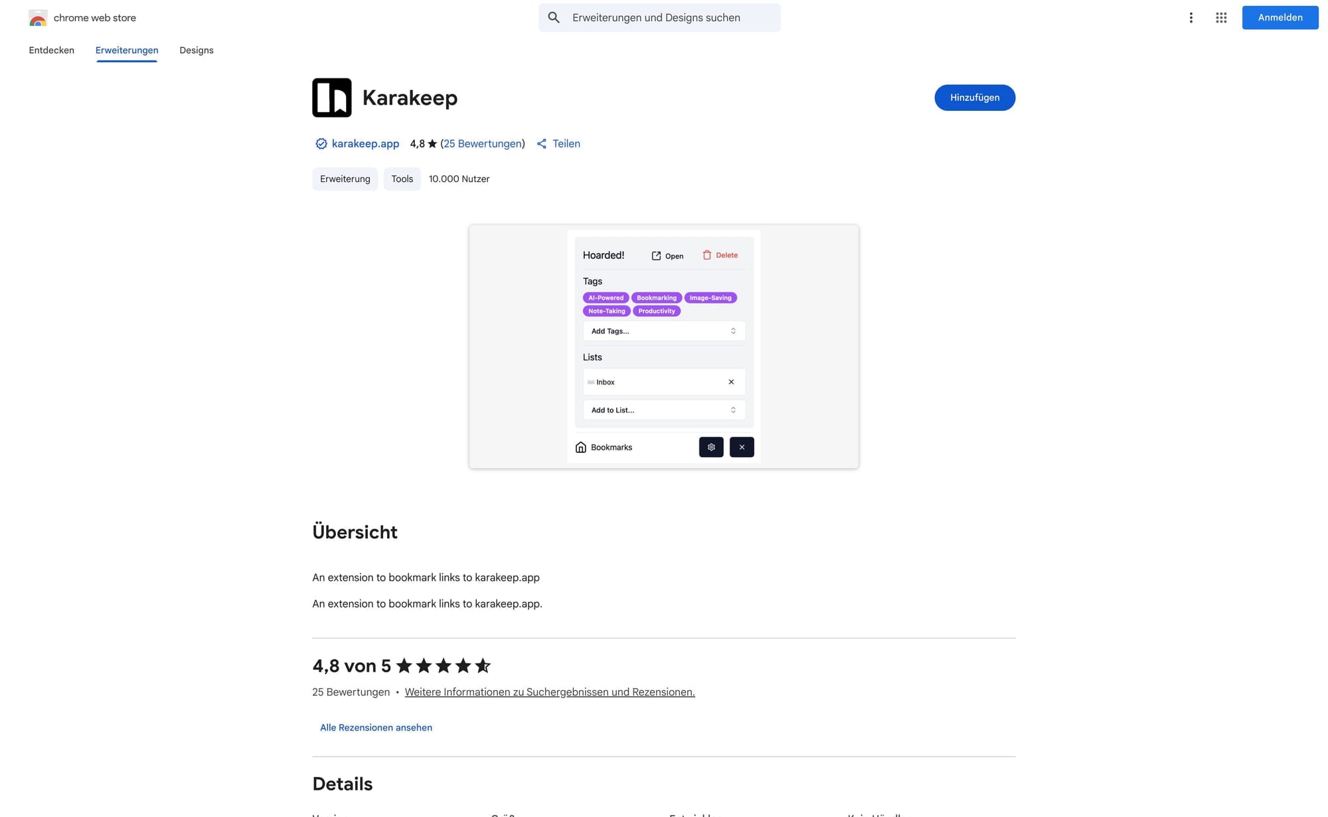Click the search magnifier icon
This screenshot has height=817, width=1328.
[554, 18]
